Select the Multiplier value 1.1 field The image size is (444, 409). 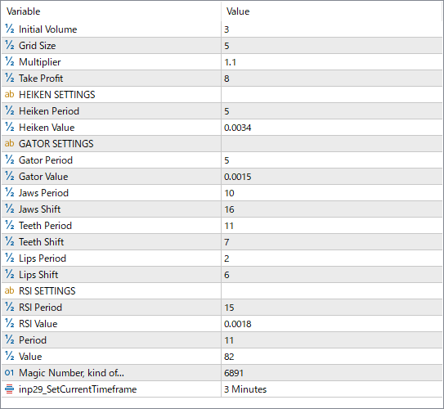click(x=332, y=62)
